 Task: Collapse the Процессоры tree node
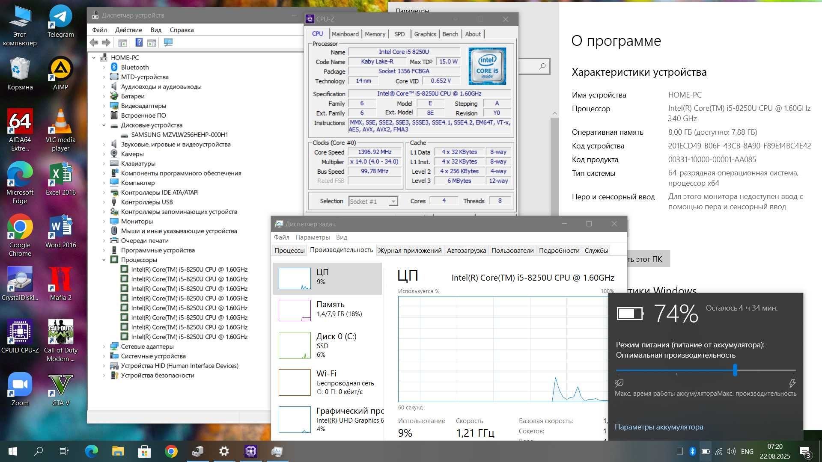coord(104,260)
